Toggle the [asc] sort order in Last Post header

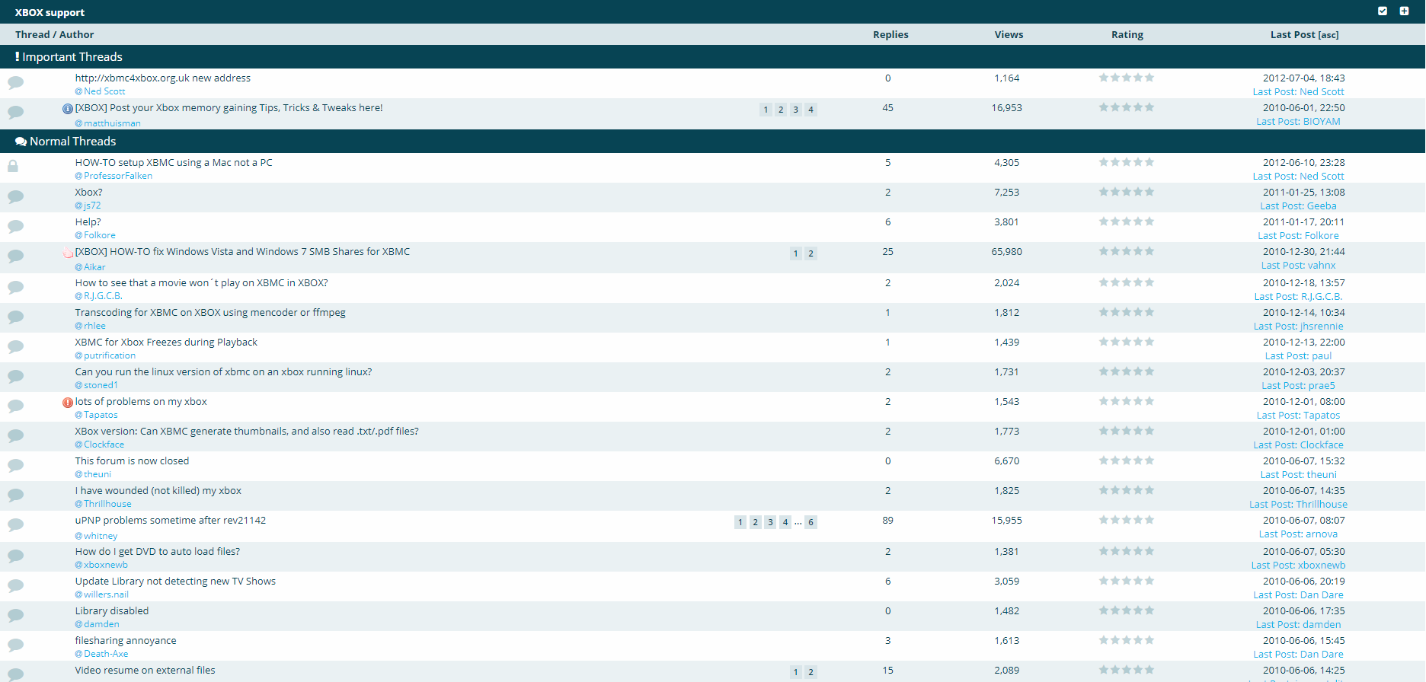1328,35
